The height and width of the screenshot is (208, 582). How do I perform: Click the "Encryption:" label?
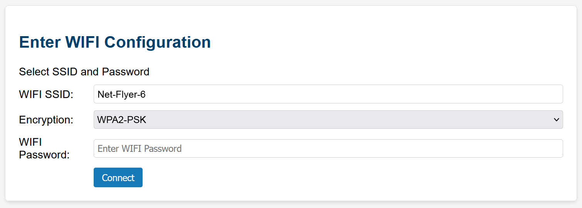(46, 120)
